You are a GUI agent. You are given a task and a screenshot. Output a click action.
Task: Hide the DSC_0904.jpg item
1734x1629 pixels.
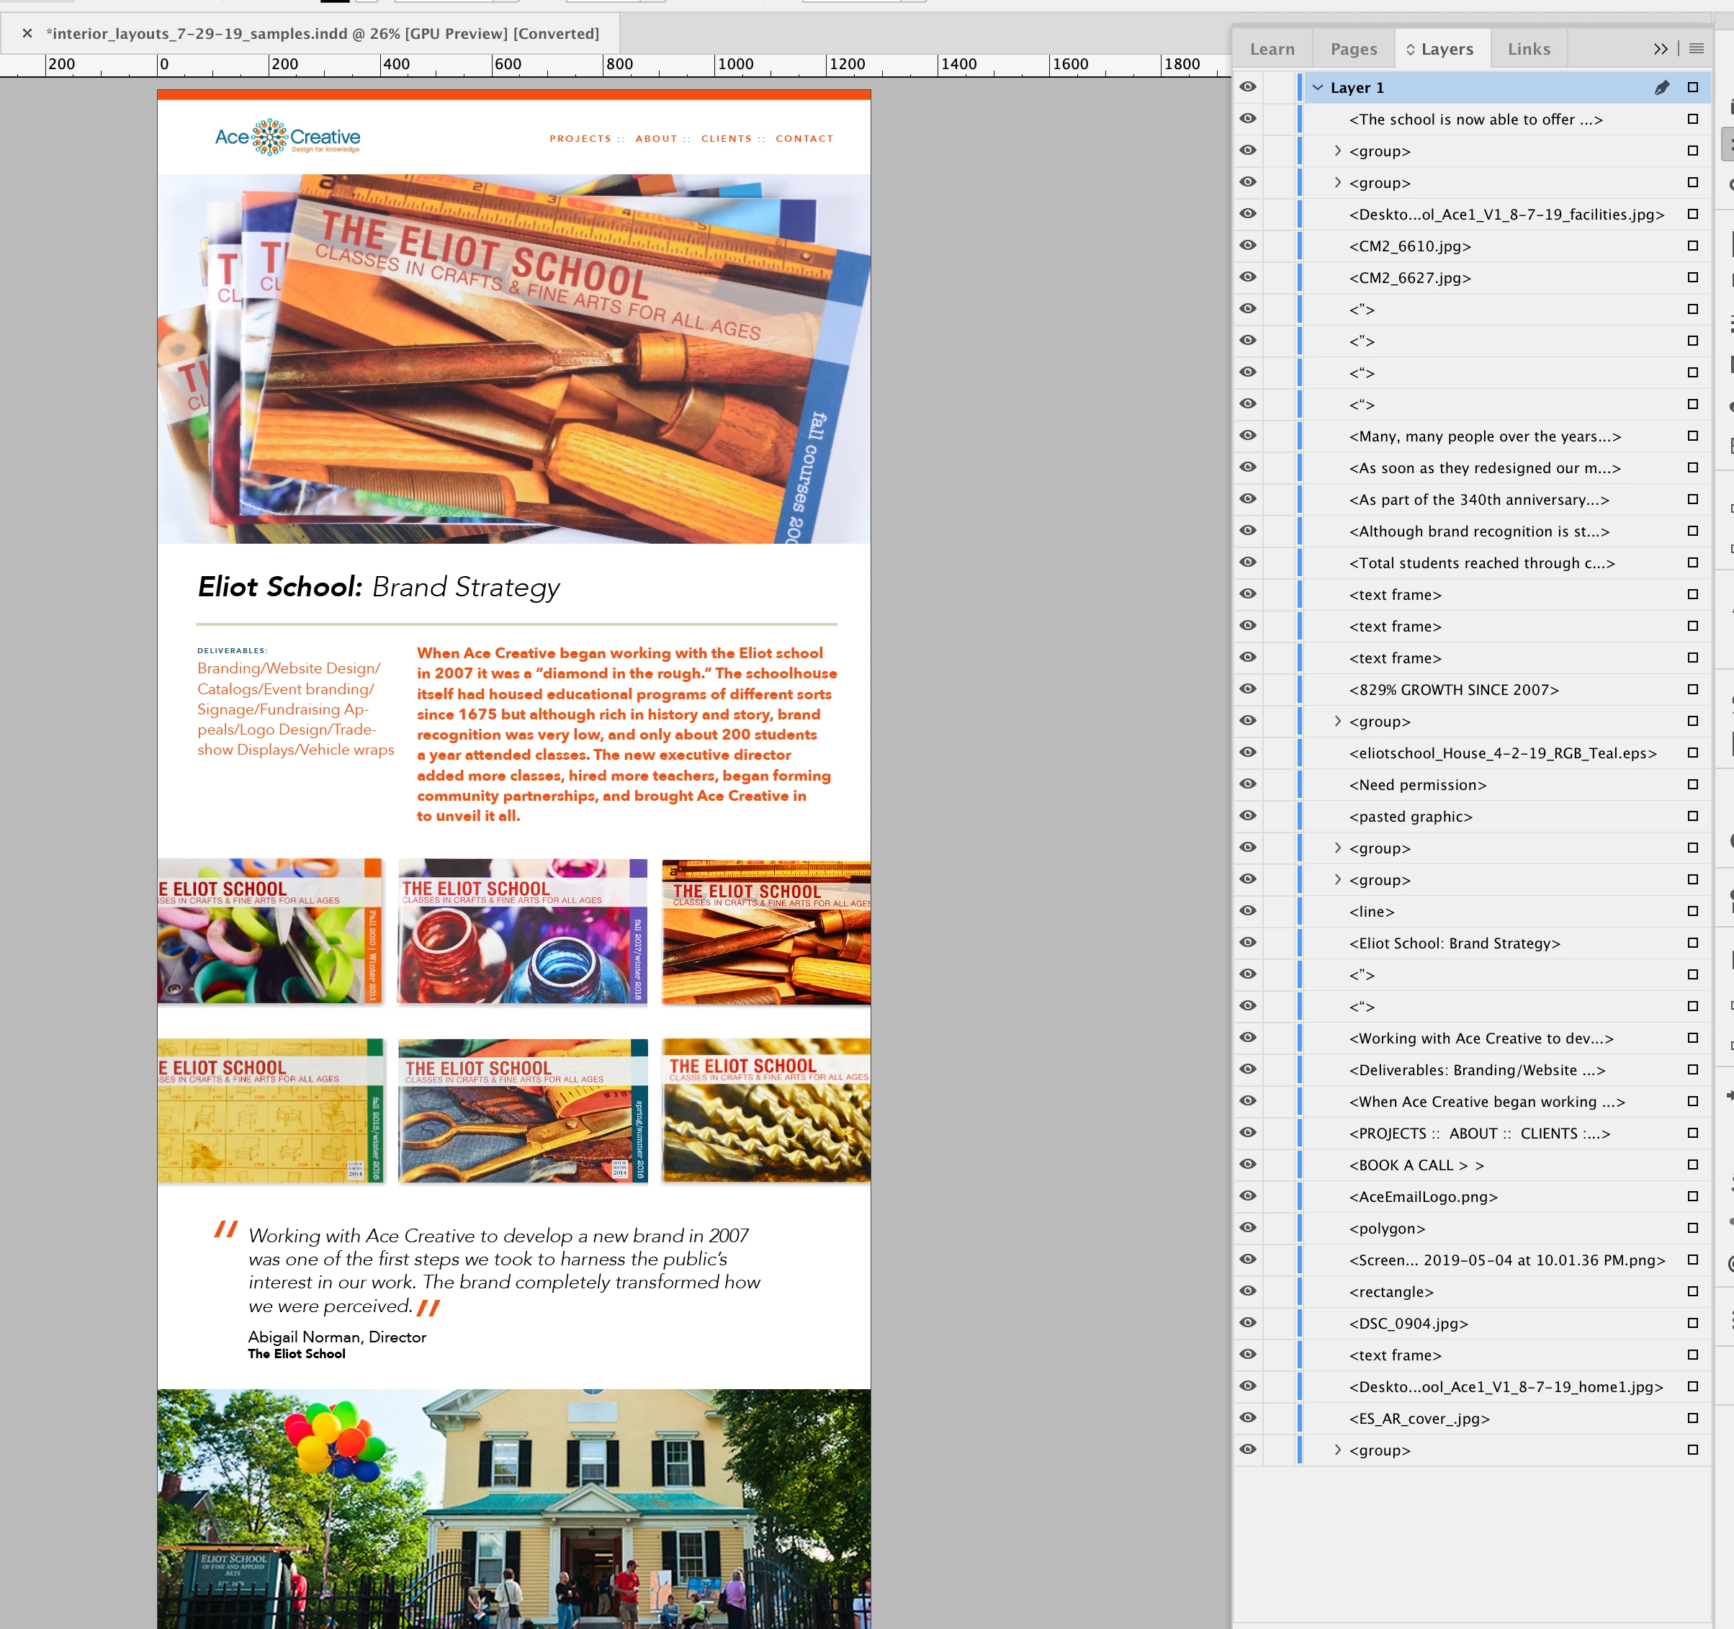point(1248,1323)
